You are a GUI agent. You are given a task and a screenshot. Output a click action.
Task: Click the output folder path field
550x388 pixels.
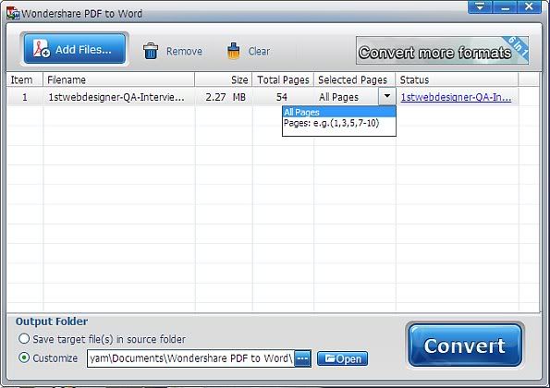click(x=190, y=358)
